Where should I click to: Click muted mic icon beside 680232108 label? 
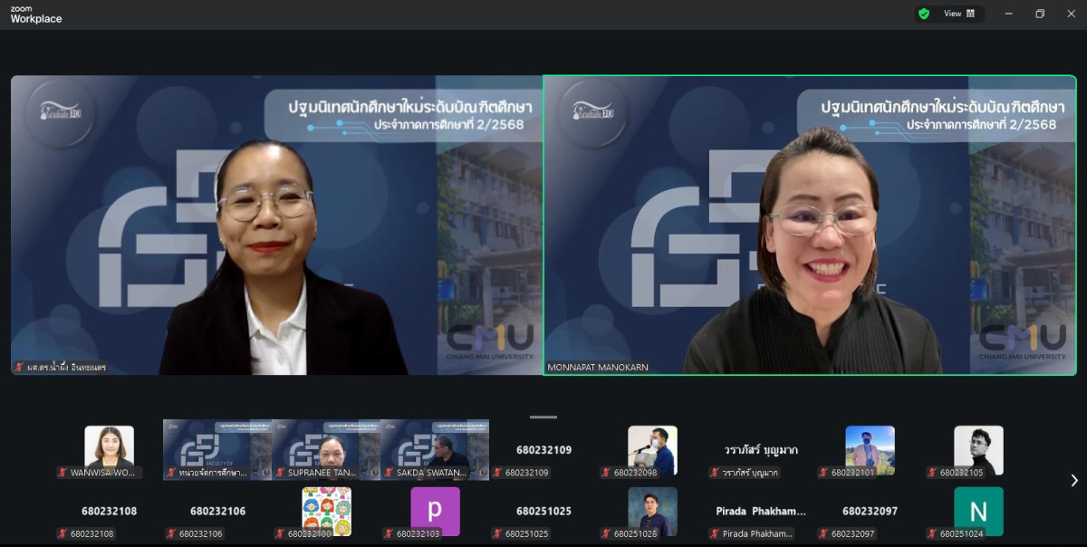point(63,534)
